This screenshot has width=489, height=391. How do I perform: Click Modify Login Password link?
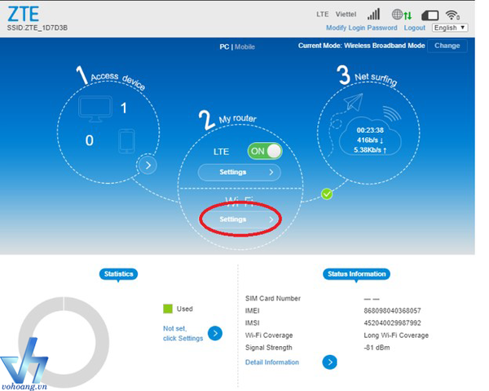tap(362, 28)
